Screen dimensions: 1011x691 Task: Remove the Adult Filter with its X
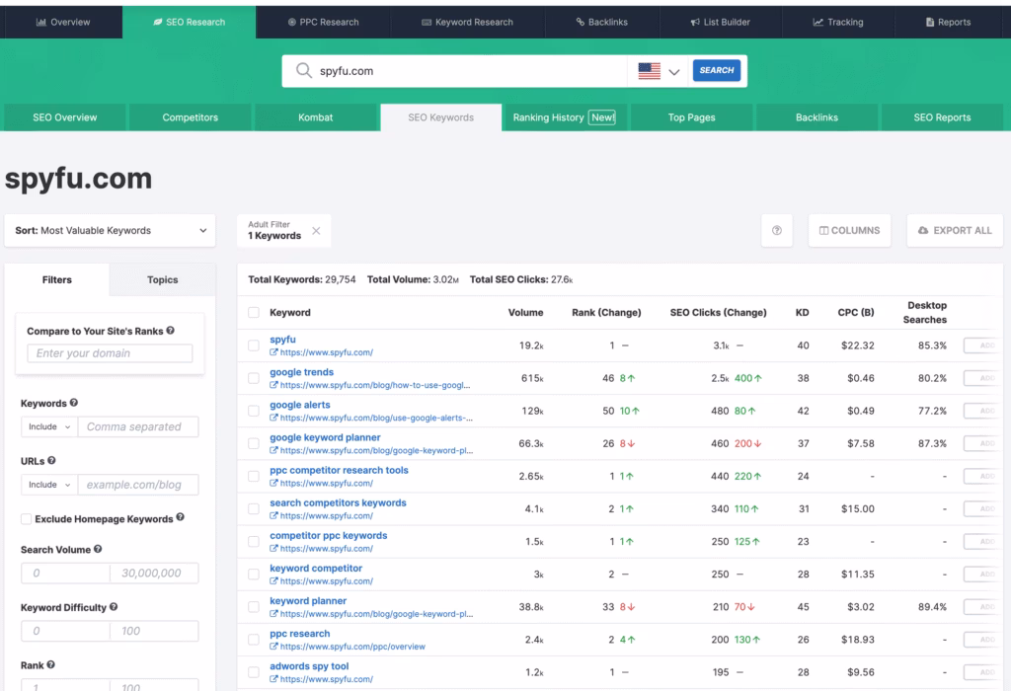click(x=314, y=228)
